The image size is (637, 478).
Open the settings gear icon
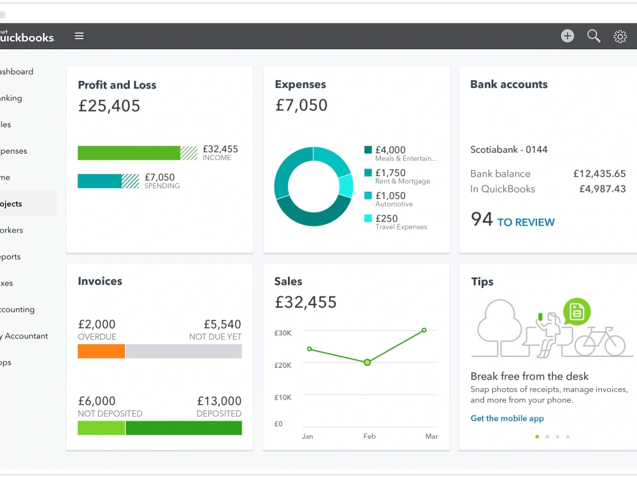(x=620, y=36)
